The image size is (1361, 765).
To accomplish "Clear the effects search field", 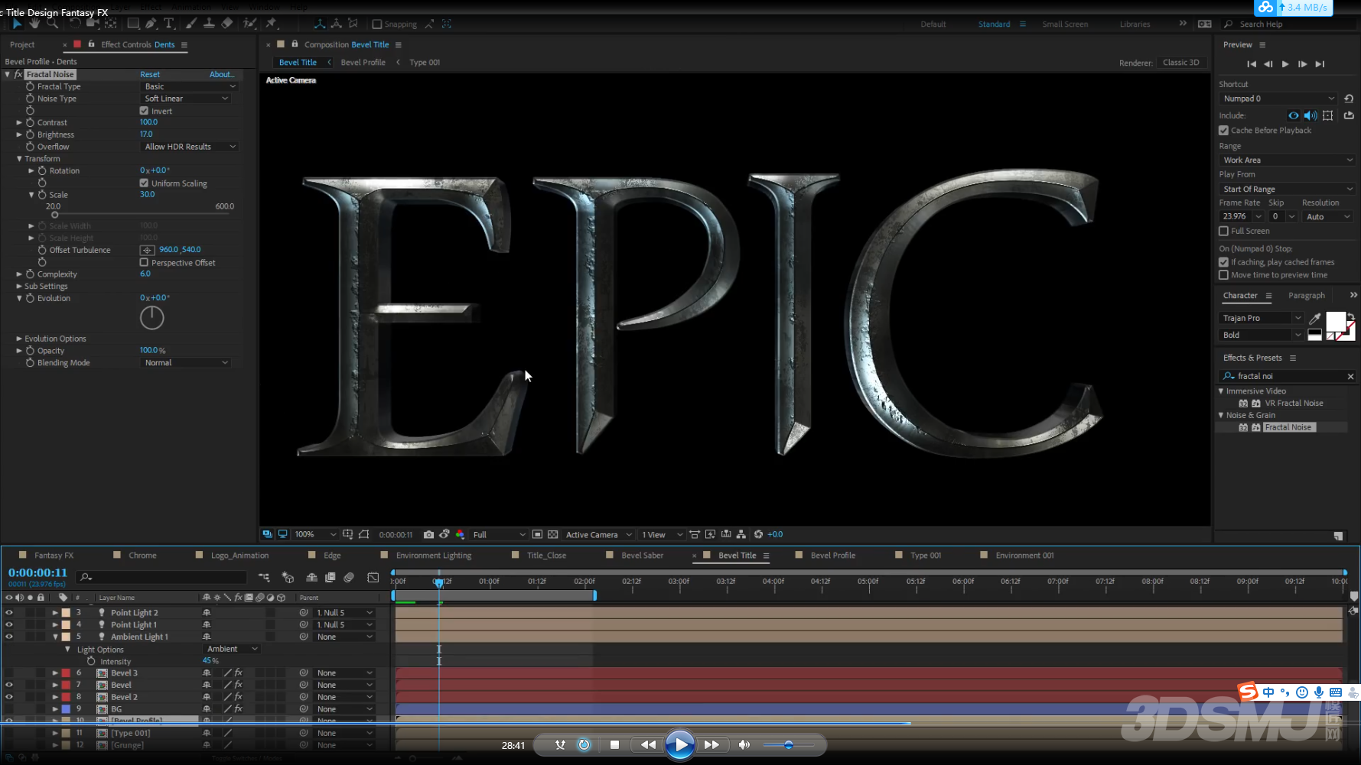I will point(1350,376).
